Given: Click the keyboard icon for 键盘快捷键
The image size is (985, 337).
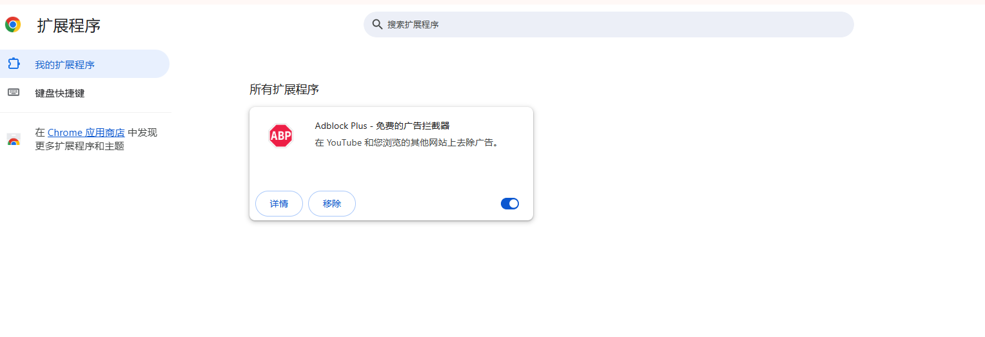Looking at the screenshot, I should [x=14, y=92].
